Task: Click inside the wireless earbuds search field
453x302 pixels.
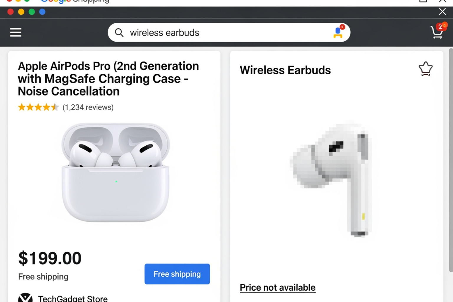Action: coord(206,32)
